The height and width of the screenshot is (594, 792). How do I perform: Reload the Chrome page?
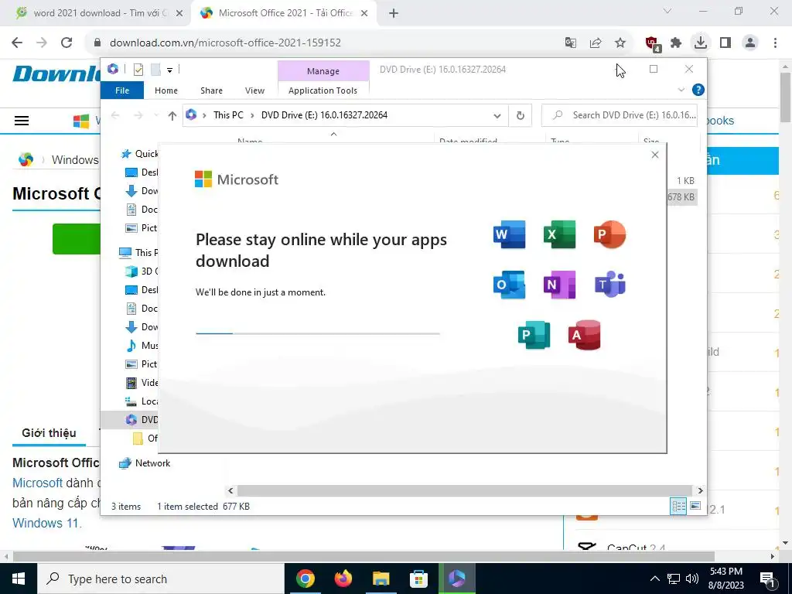[67, 43]
